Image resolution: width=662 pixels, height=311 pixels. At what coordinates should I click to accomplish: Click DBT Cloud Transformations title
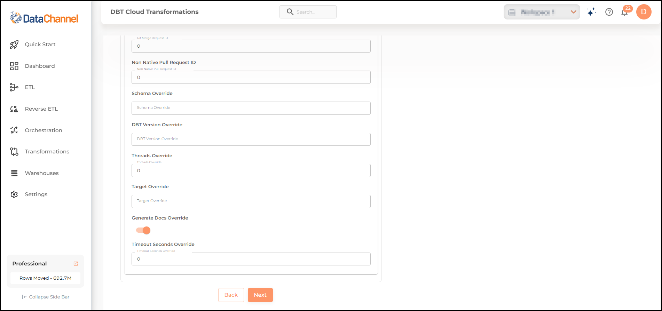coord(155,12)
